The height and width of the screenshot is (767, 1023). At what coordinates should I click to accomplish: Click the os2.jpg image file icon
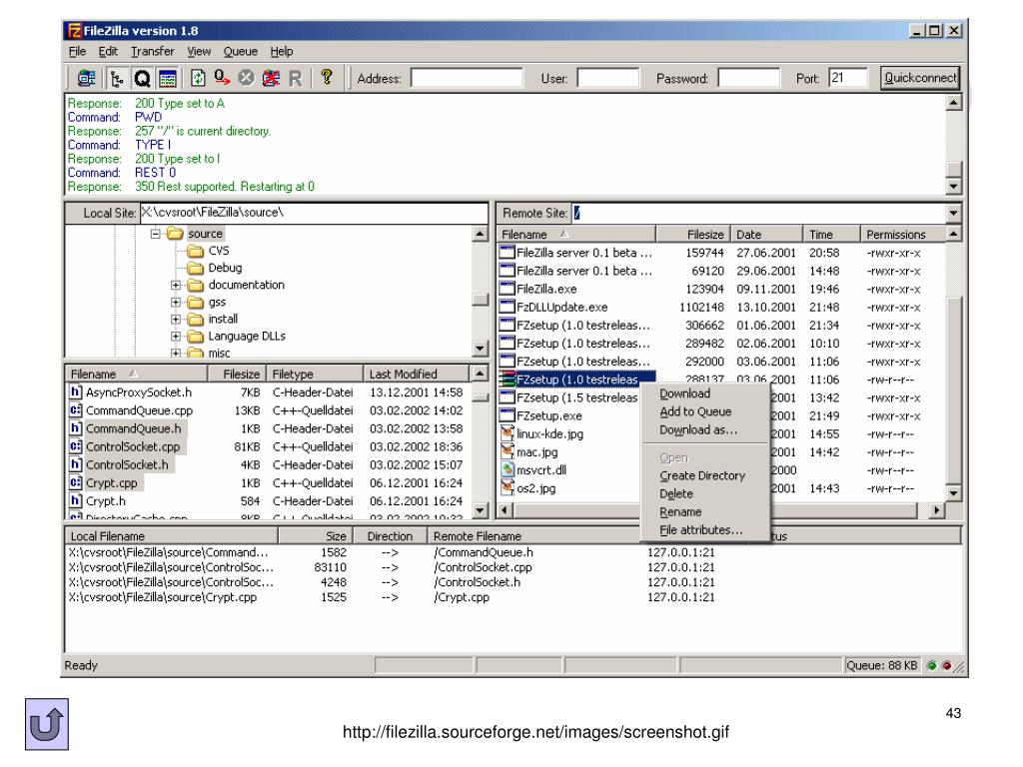point(507,487)
